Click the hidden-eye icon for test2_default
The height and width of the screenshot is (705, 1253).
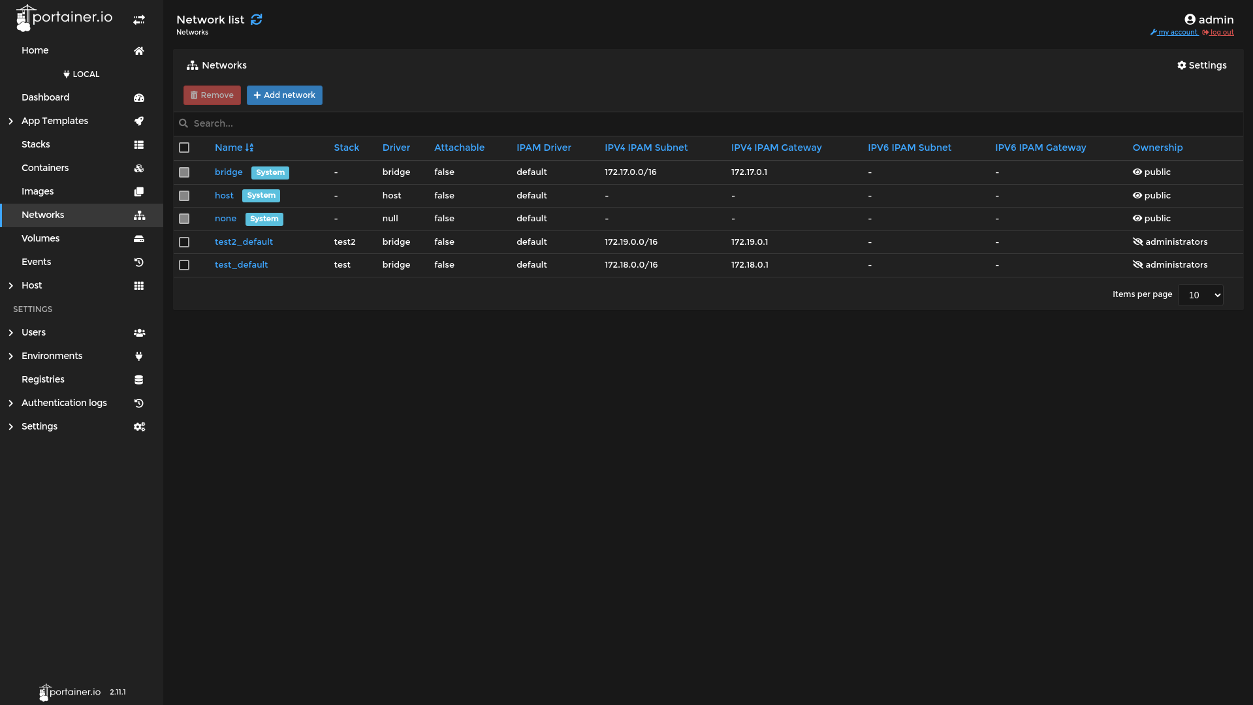[x=1138, y=242]
